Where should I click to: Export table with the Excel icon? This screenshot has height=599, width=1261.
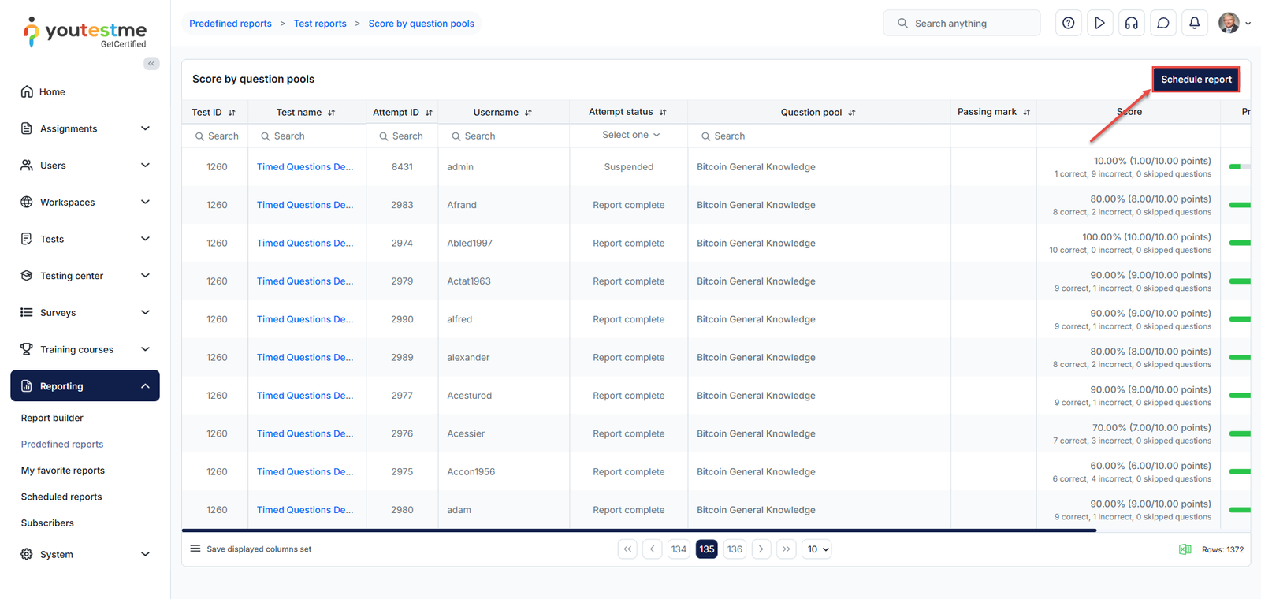pos(1185,549)
